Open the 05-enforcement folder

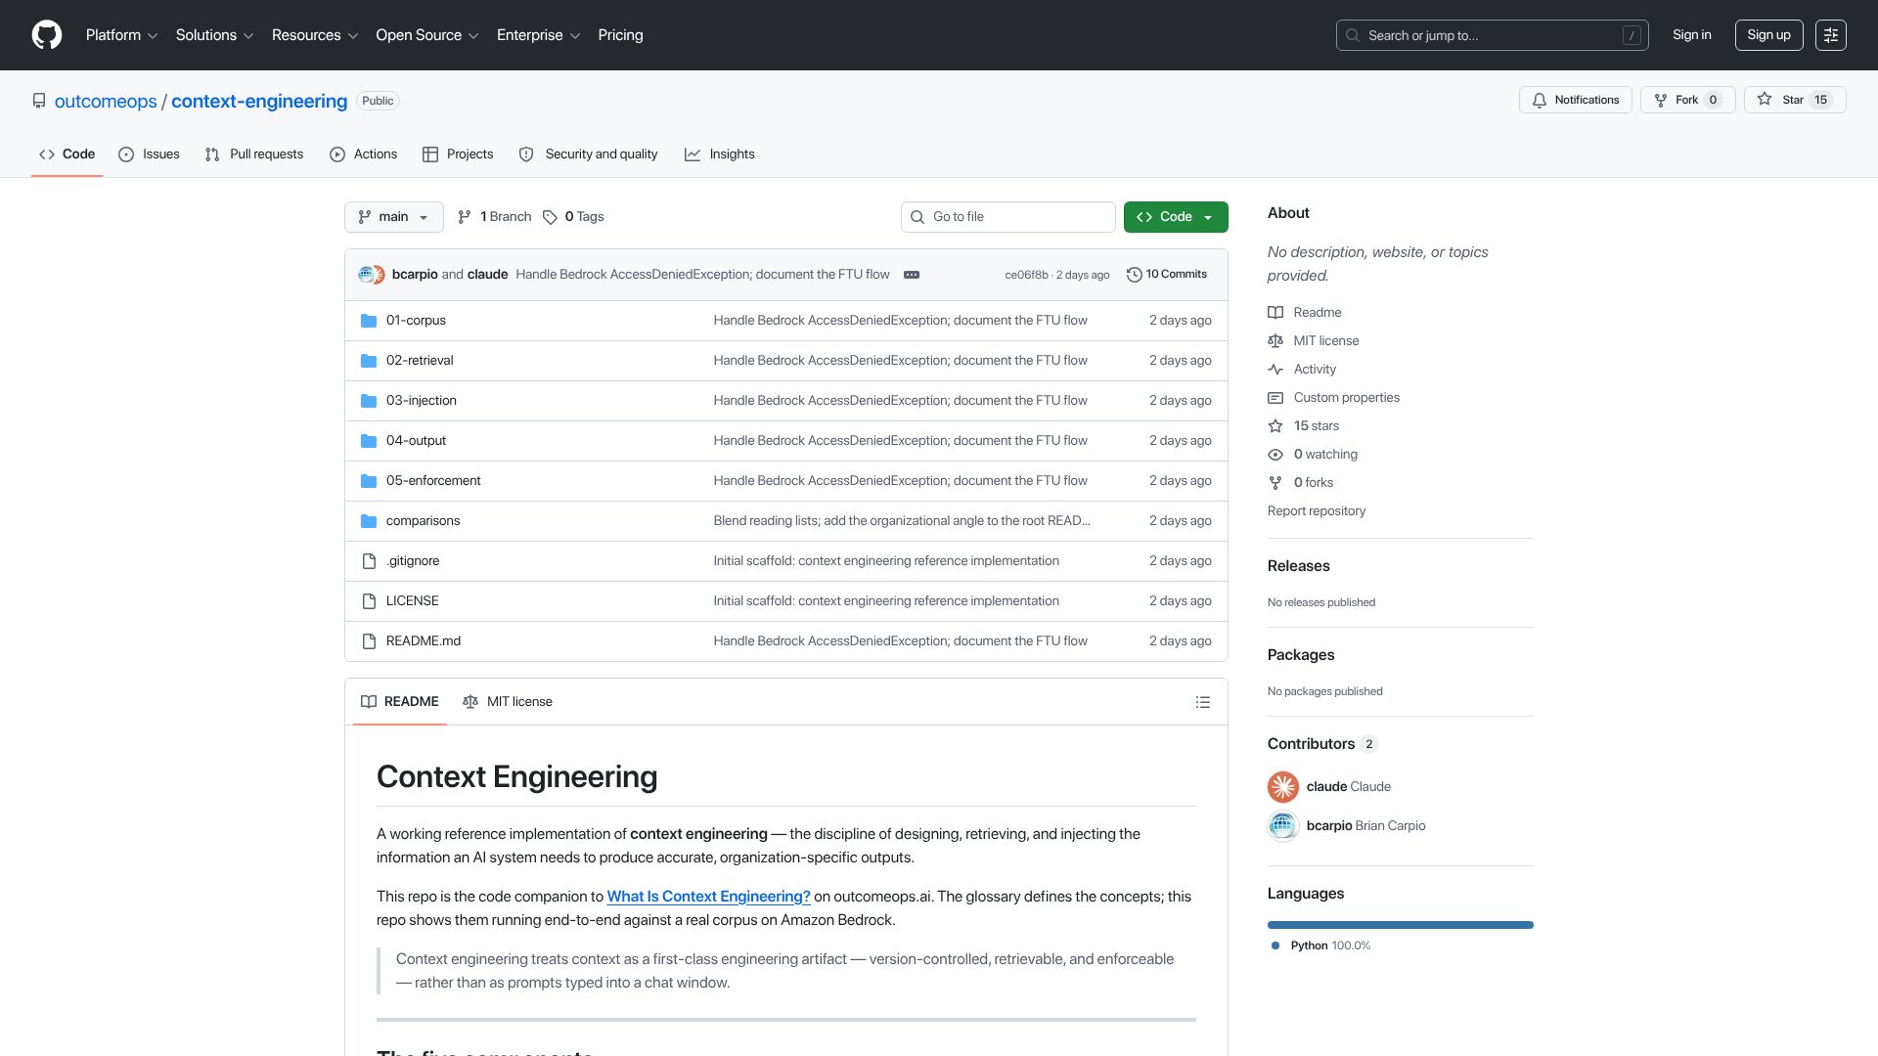pos(433,481)
